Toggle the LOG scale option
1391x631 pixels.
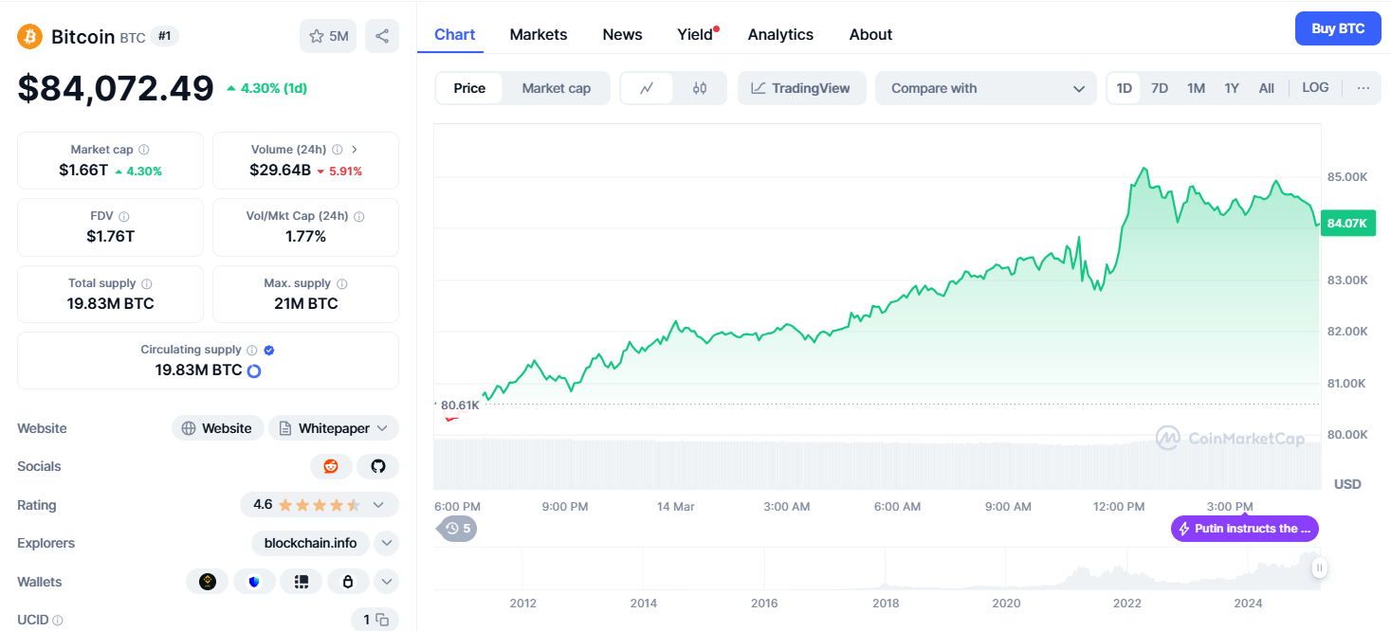(x=1315, y=88)
